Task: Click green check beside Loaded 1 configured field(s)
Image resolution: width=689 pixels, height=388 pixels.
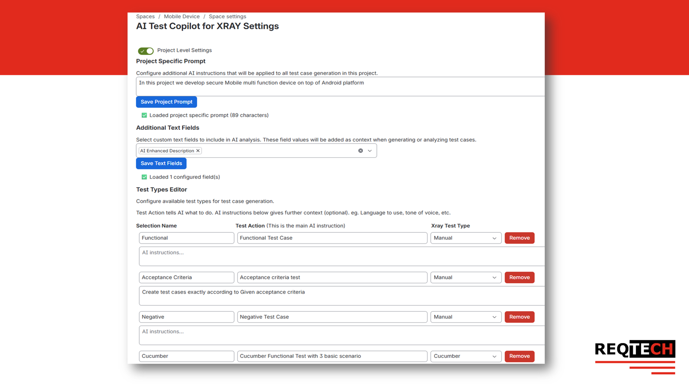Action: (144, 177)
